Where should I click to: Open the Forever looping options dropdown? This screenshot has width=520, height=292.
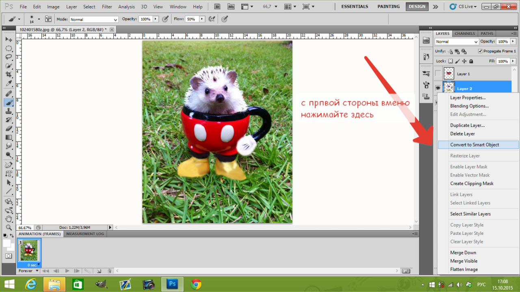point(28,271)
